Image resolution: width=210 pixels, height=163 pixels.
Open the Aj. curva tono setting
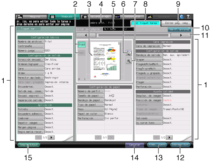149,123
